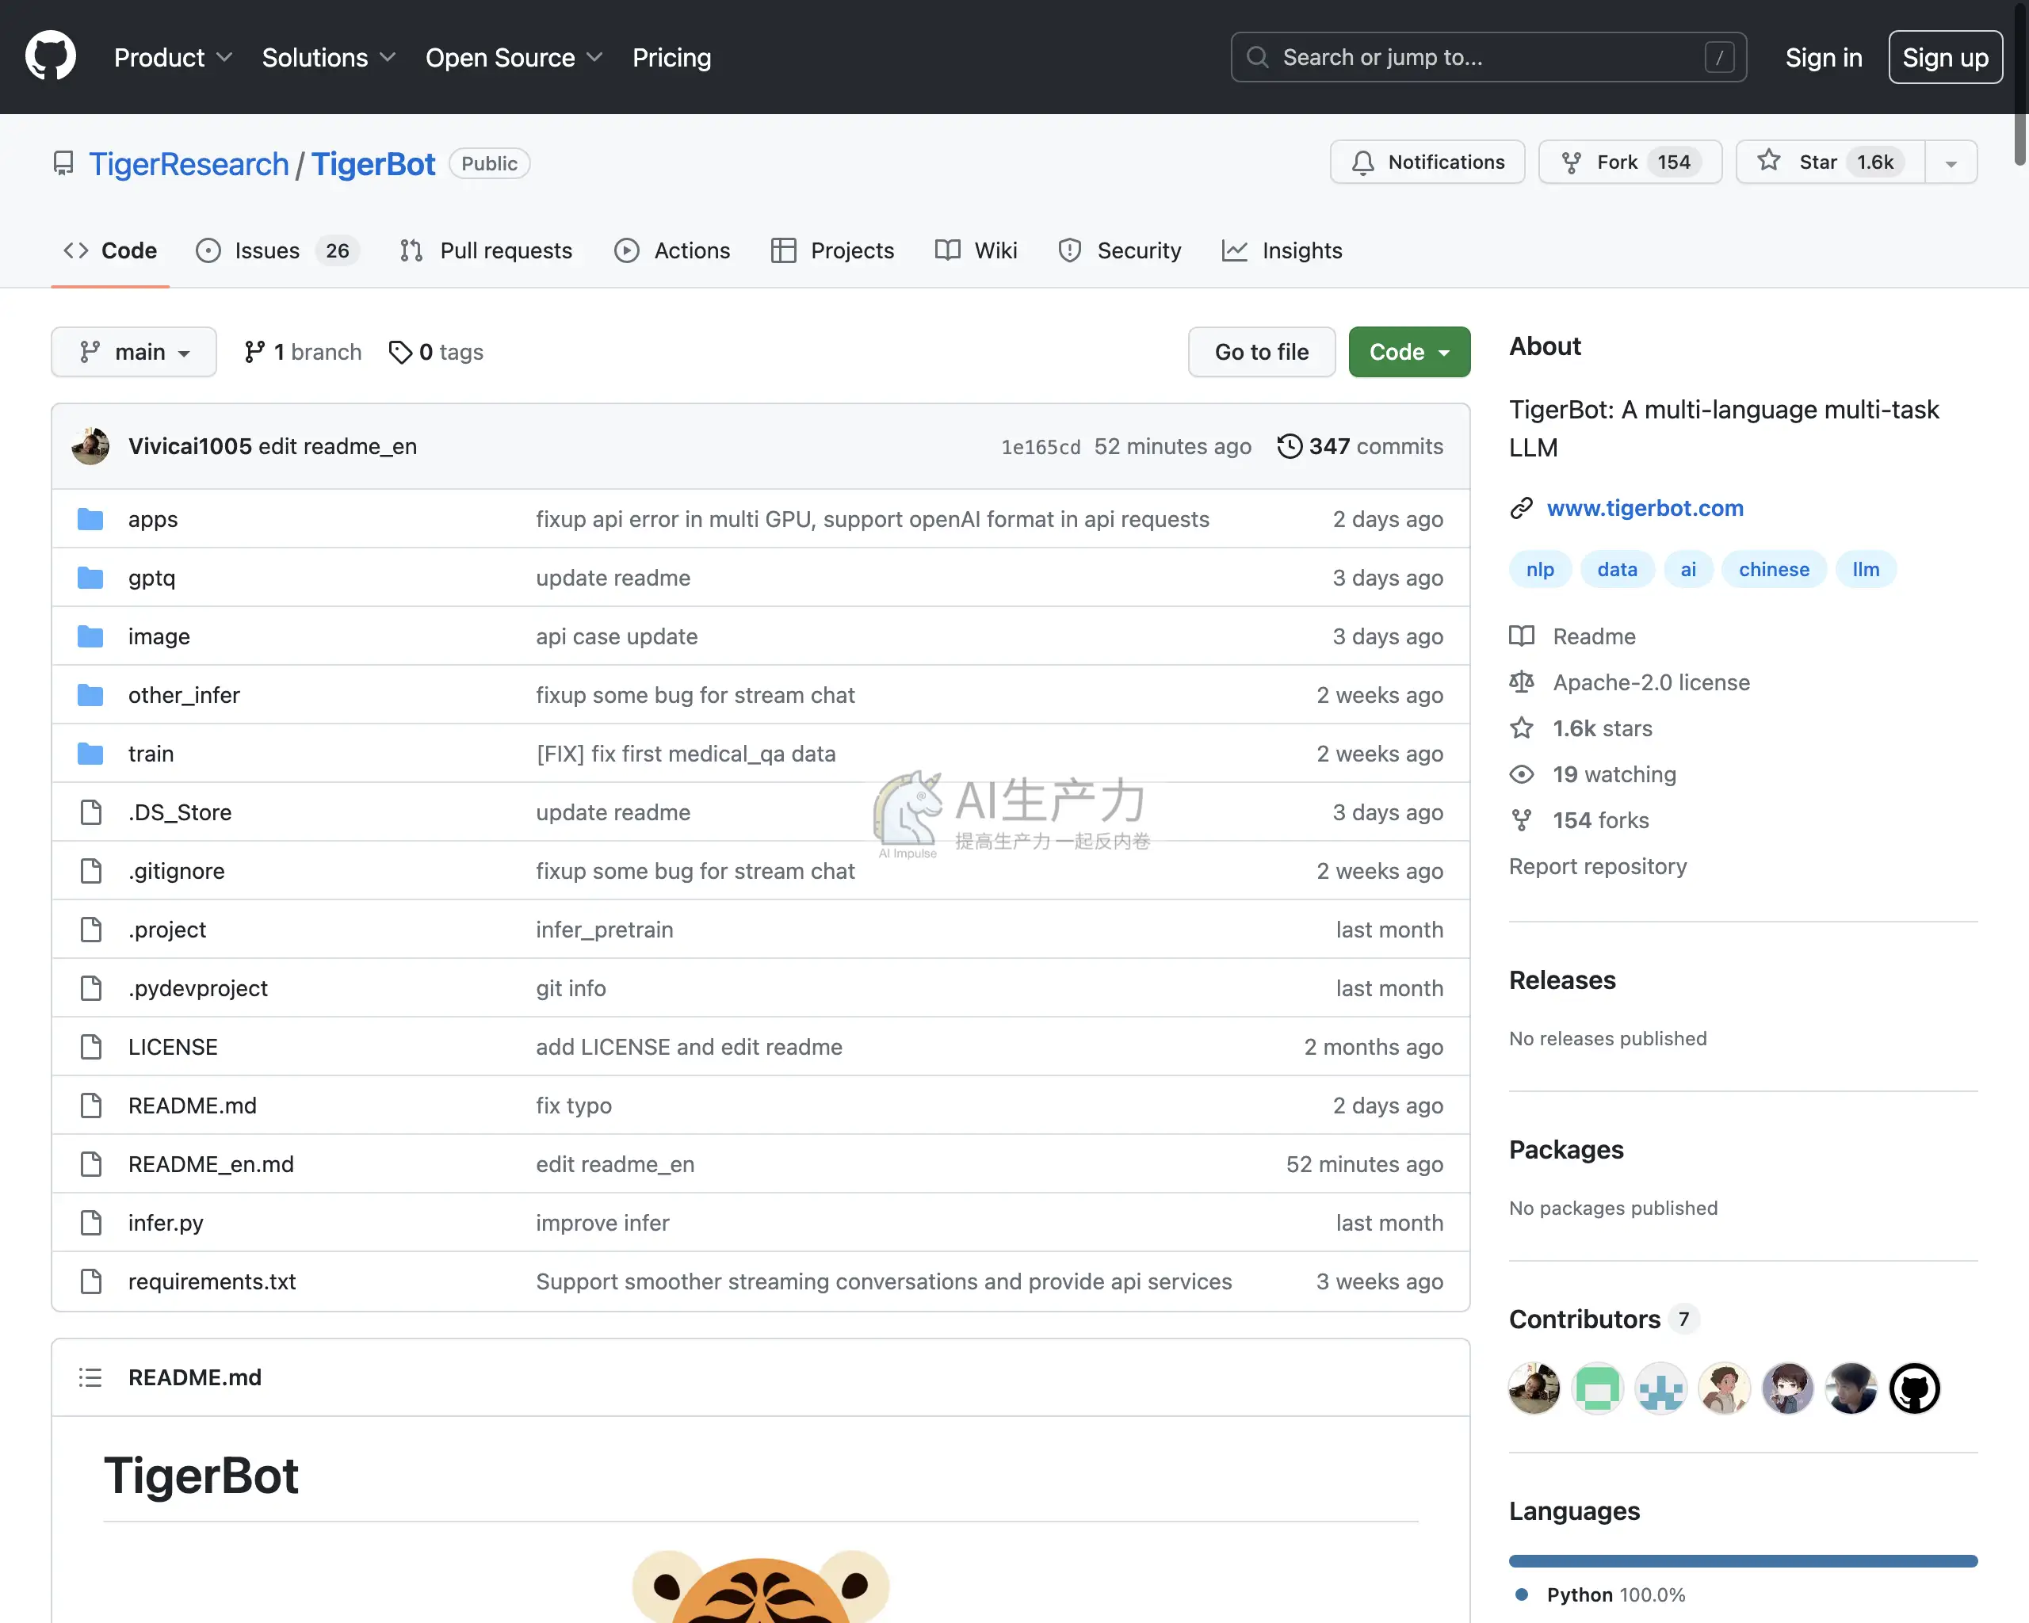Click the apps folder icon

click(x=90, y=518)
